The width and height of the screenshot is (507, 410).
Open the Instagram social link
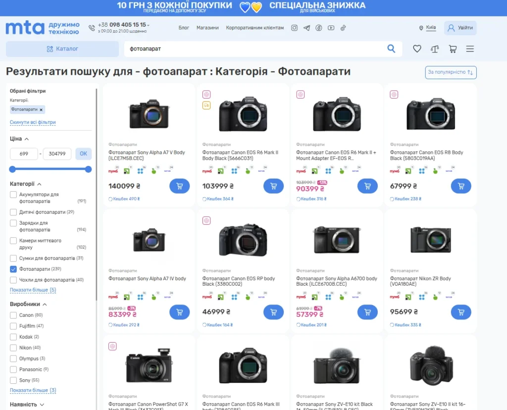[294, 28]
